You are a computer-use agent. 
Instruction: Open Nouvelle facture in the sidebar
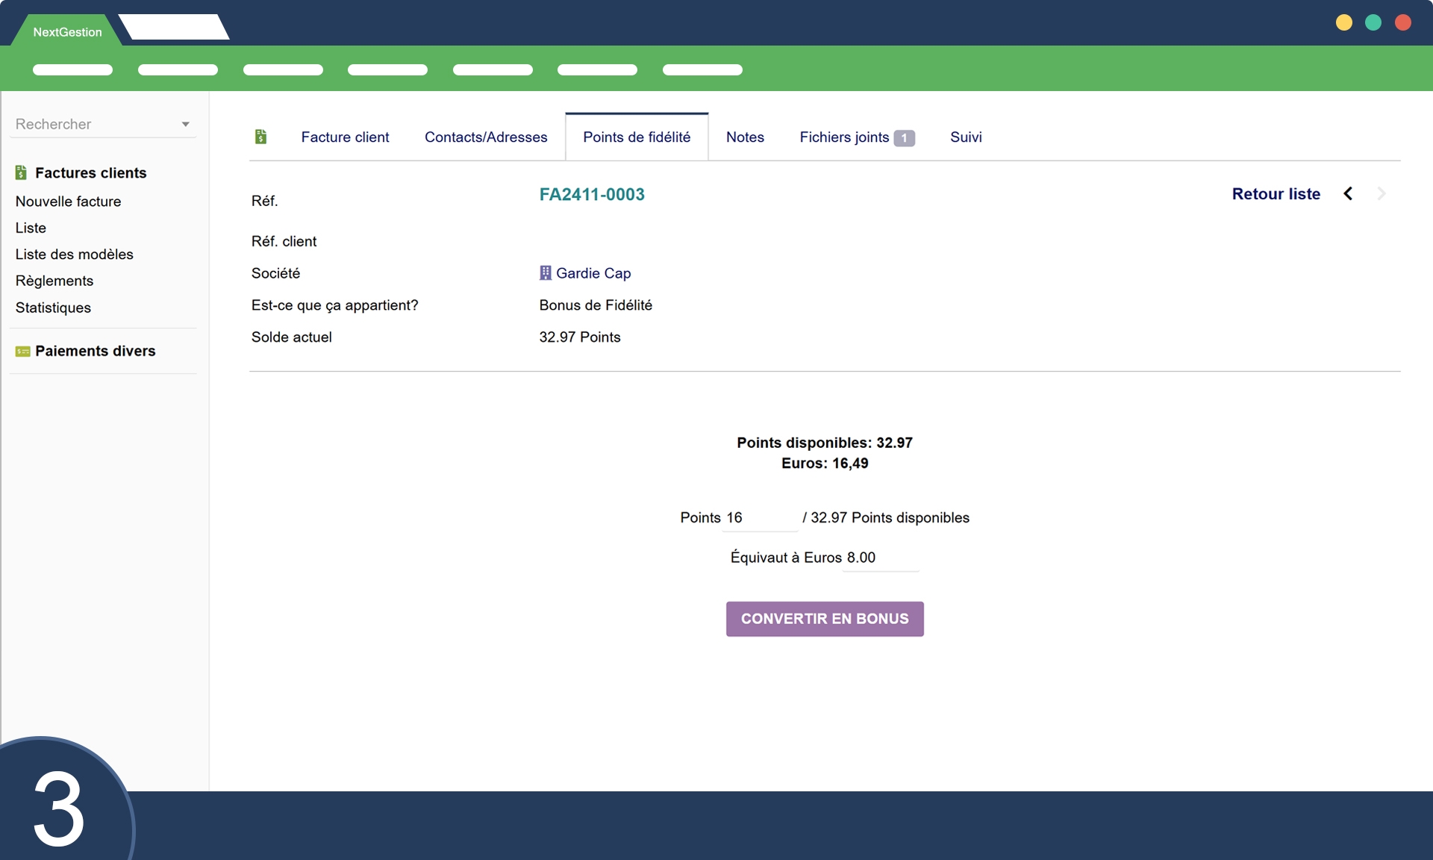point(68,202)
